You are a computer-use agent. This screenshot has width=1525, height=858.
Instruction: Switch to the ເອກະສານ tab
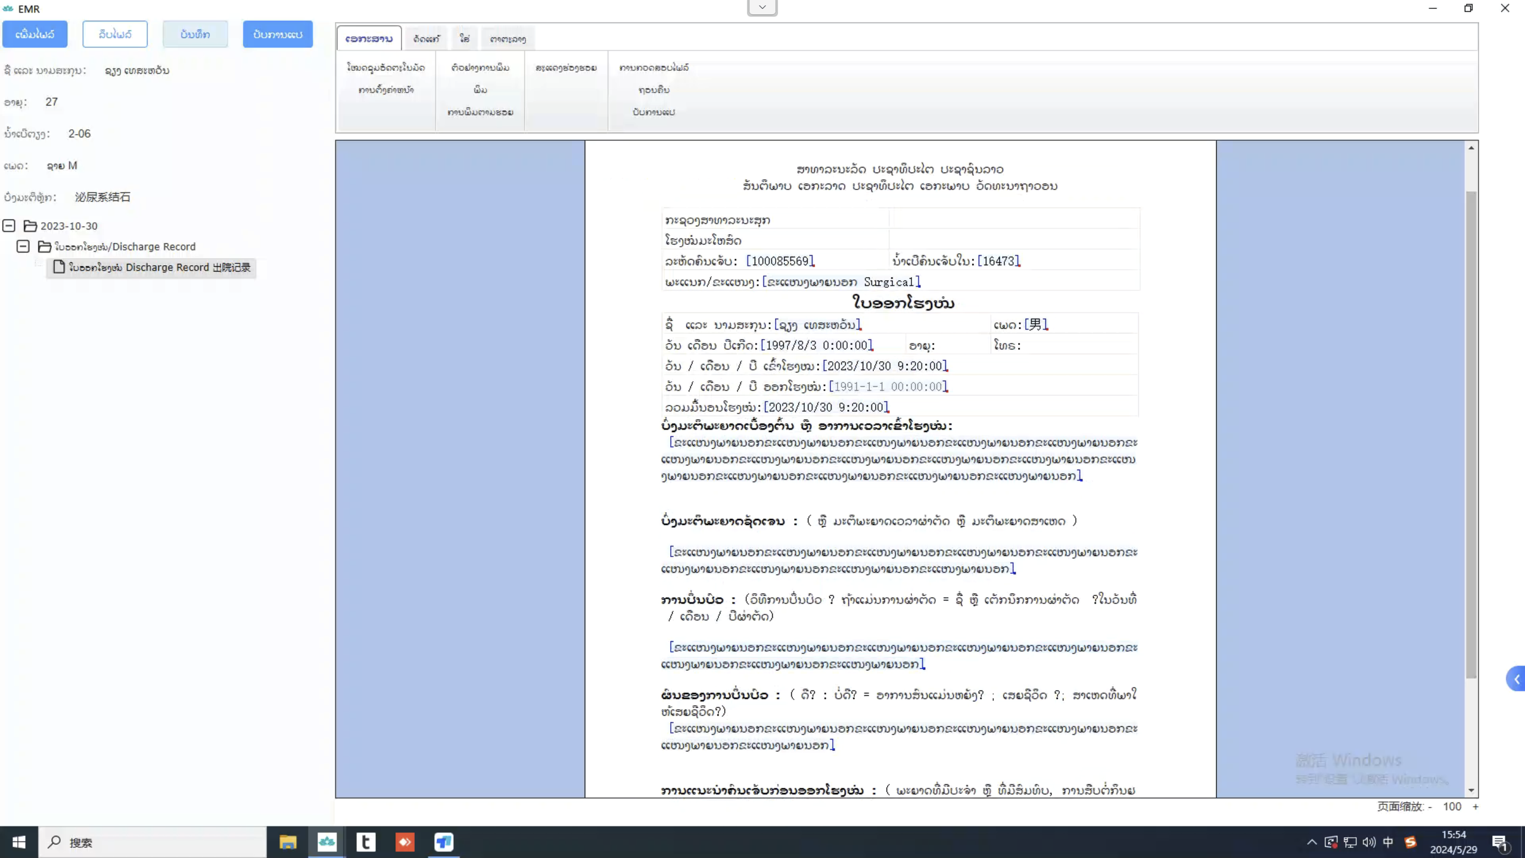[x=369, y=39]
